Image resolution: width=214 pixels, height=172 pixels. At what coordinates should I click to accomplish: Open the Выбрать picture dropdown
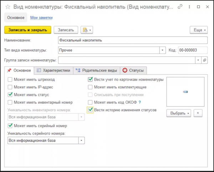point(179,113)
